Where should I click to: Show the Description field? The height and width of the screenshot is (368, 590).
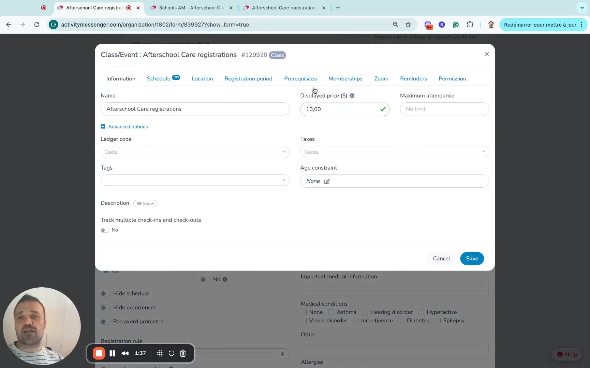[145, 203]
